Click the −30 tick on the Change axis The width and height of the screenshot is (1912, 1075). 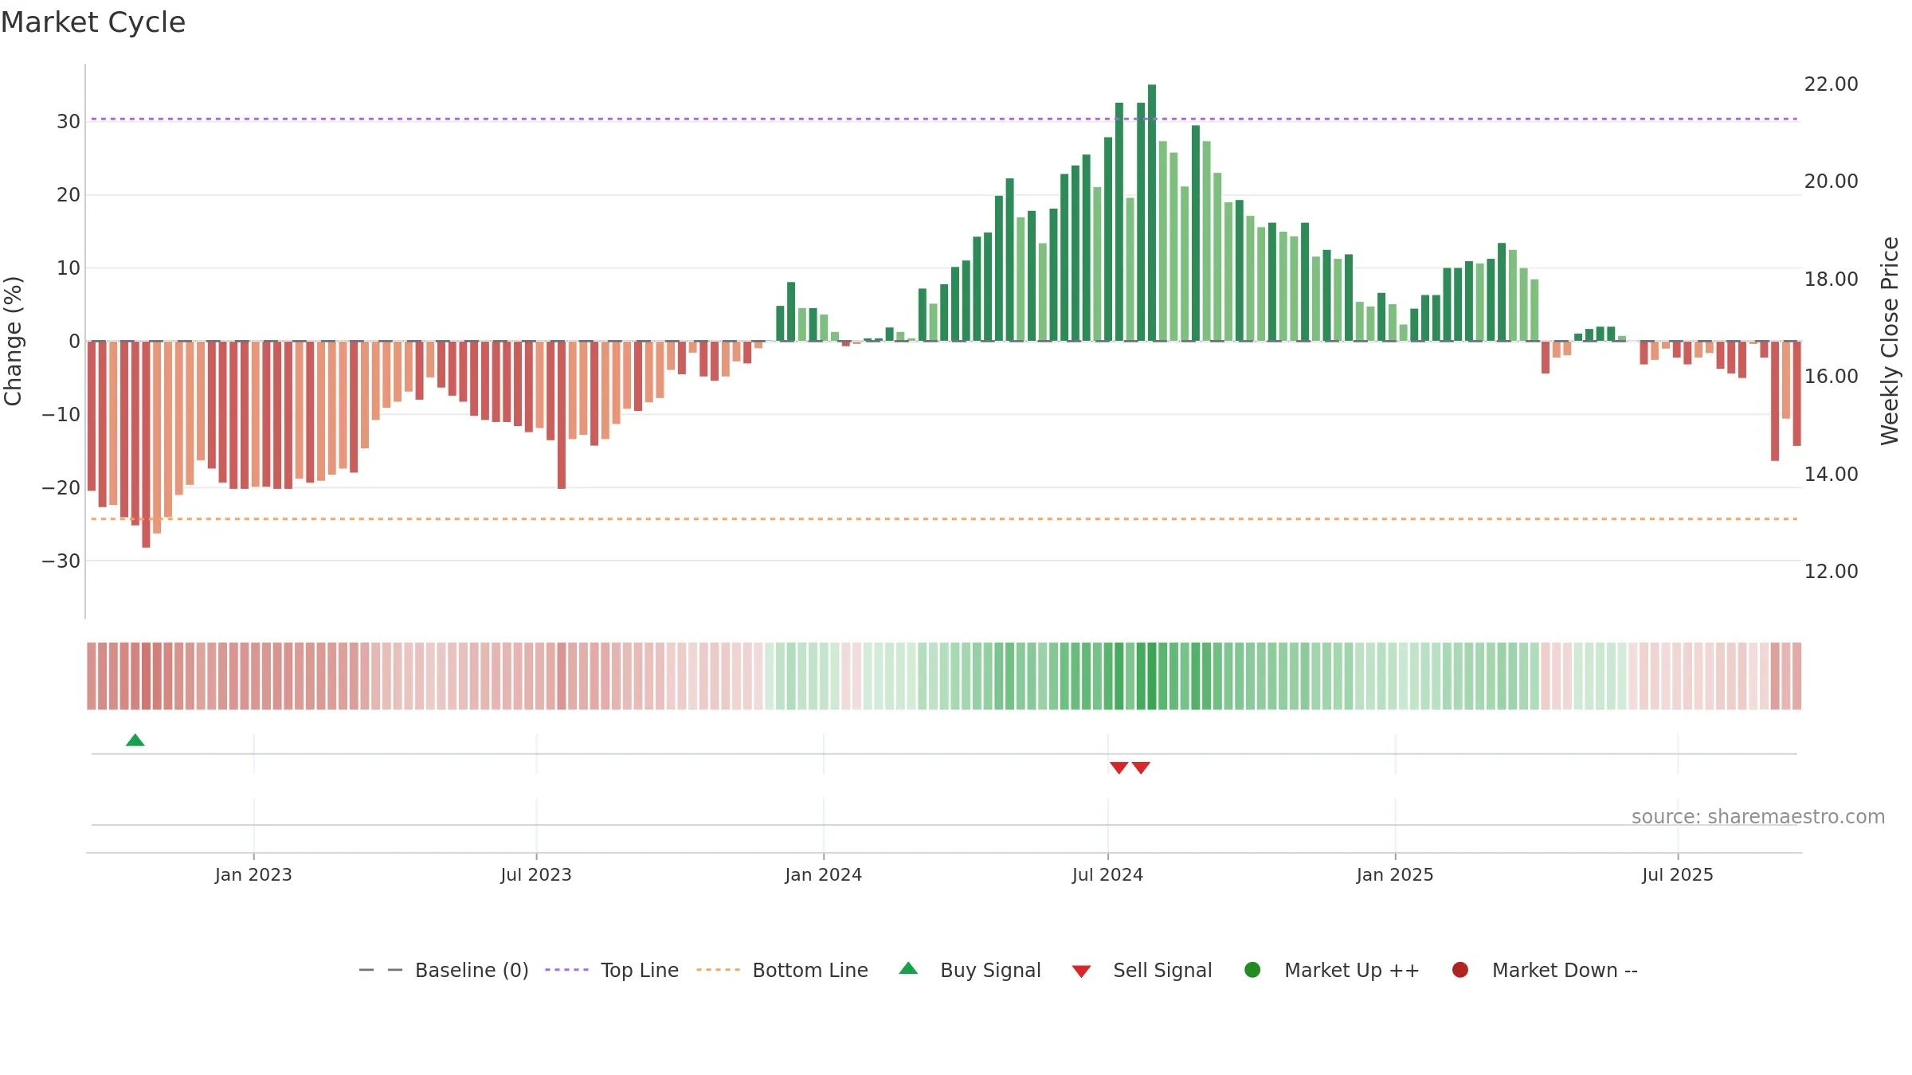click(x=61, y=561)
